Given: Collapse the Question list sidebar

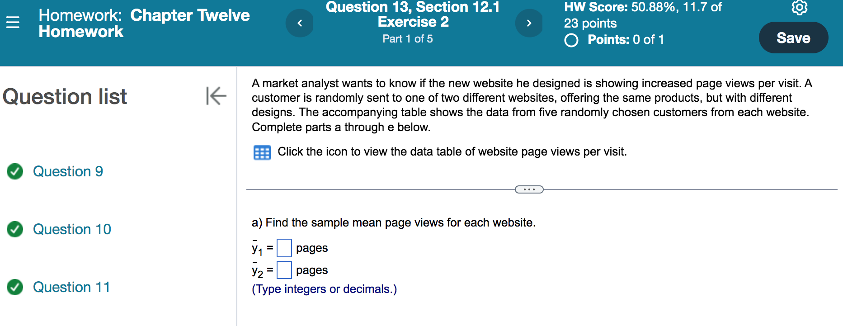Looking at the screenshot, I should tap(216, 95).
